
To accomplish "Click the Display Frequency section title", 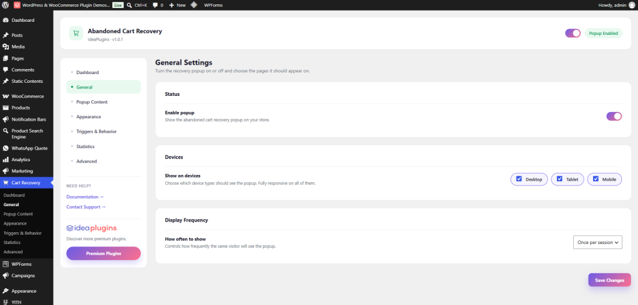I will (x=186, y=220).
